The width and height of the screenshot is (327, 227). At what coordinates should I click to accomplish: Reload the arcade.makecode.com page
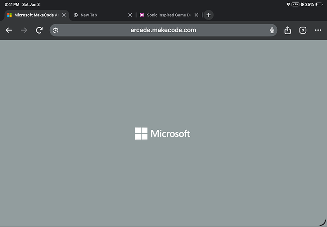click(x=39, y=30)
